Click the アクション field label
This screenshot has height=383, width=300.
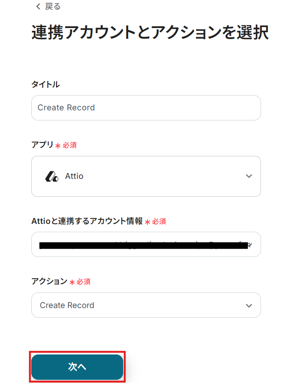point(49,281)
